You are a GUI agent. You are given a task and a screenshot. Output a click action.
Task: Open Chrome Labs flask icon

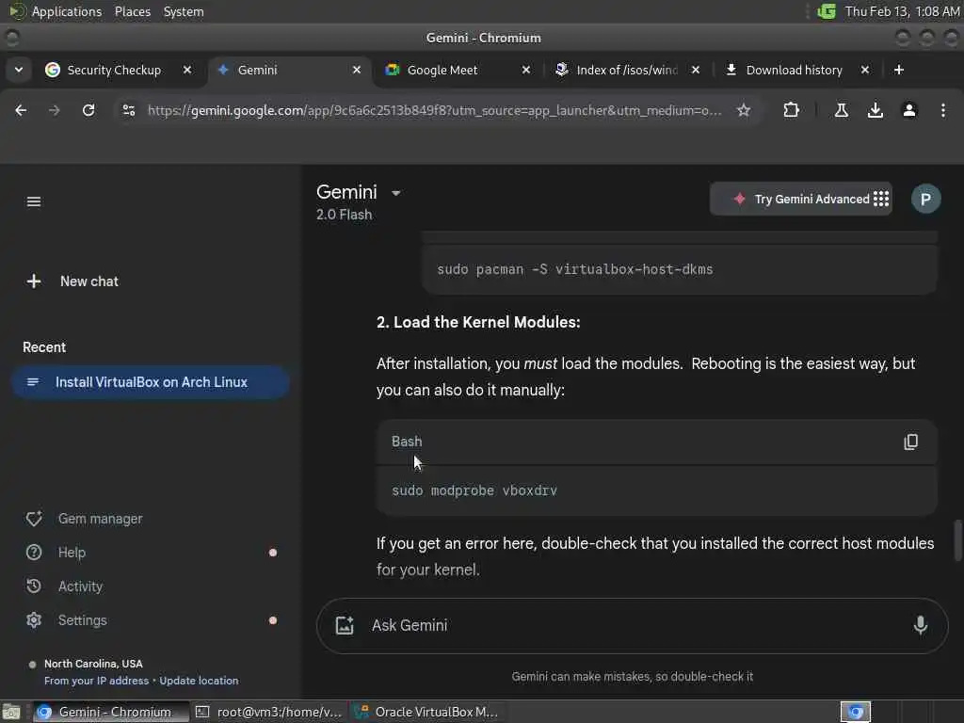pos(841,110)
